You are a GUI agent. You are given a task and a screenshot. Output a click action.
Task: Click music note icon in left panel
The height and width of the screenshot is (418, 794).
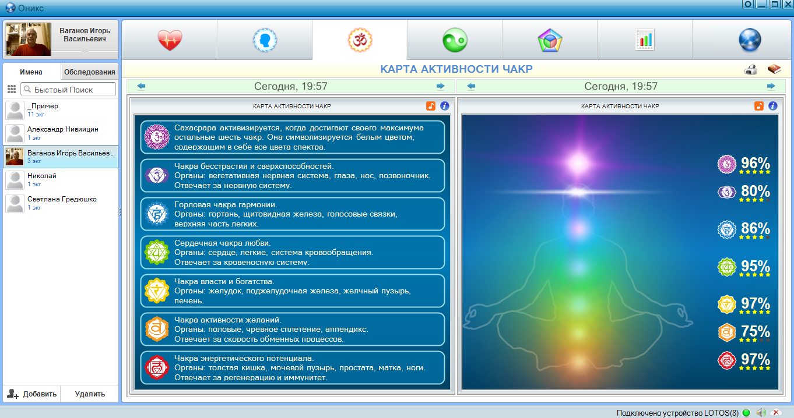431,106
